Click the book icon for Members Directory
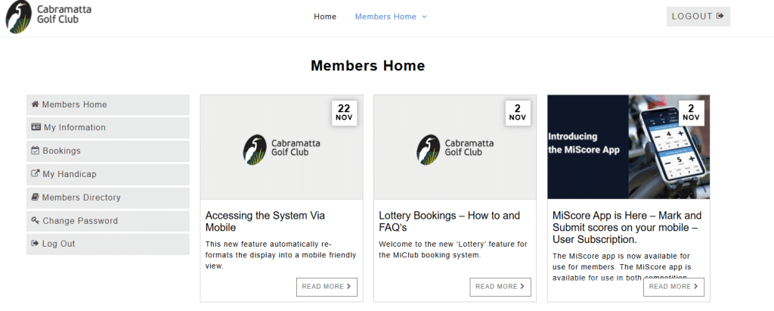This screenshot has width=774, height=311. pyautogui.click(x=35, y=197)
